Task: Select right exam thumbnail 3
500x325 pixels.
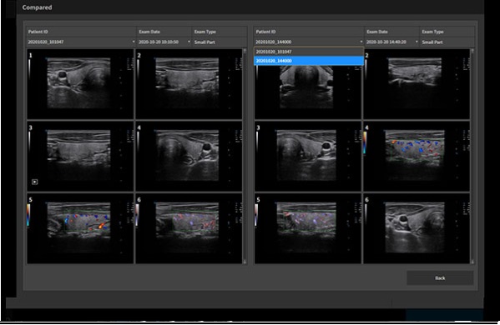Action: [308, 157]
